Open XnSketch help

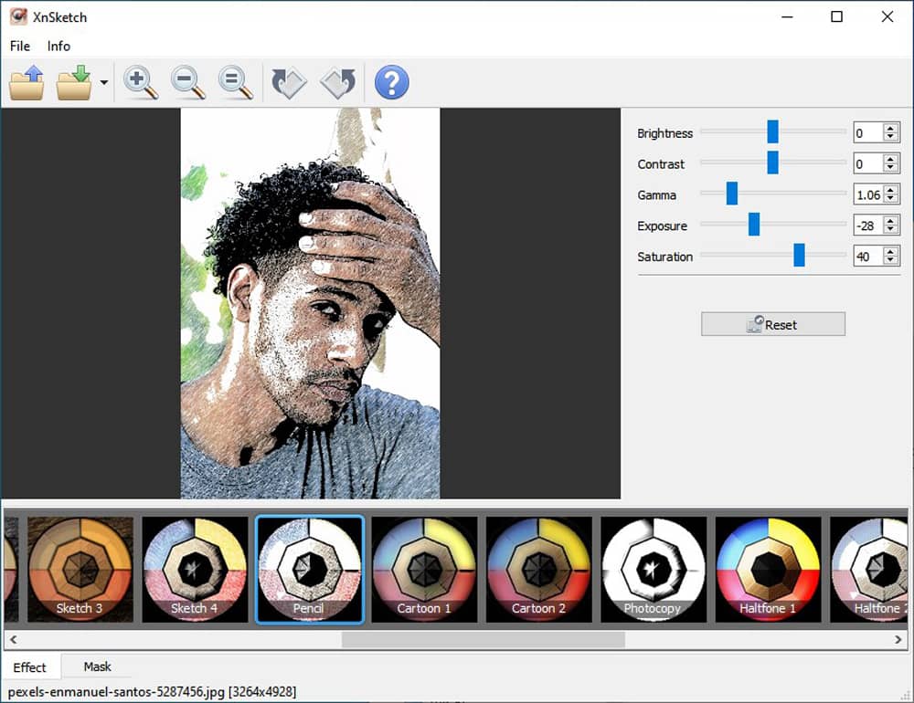[391, 82]
